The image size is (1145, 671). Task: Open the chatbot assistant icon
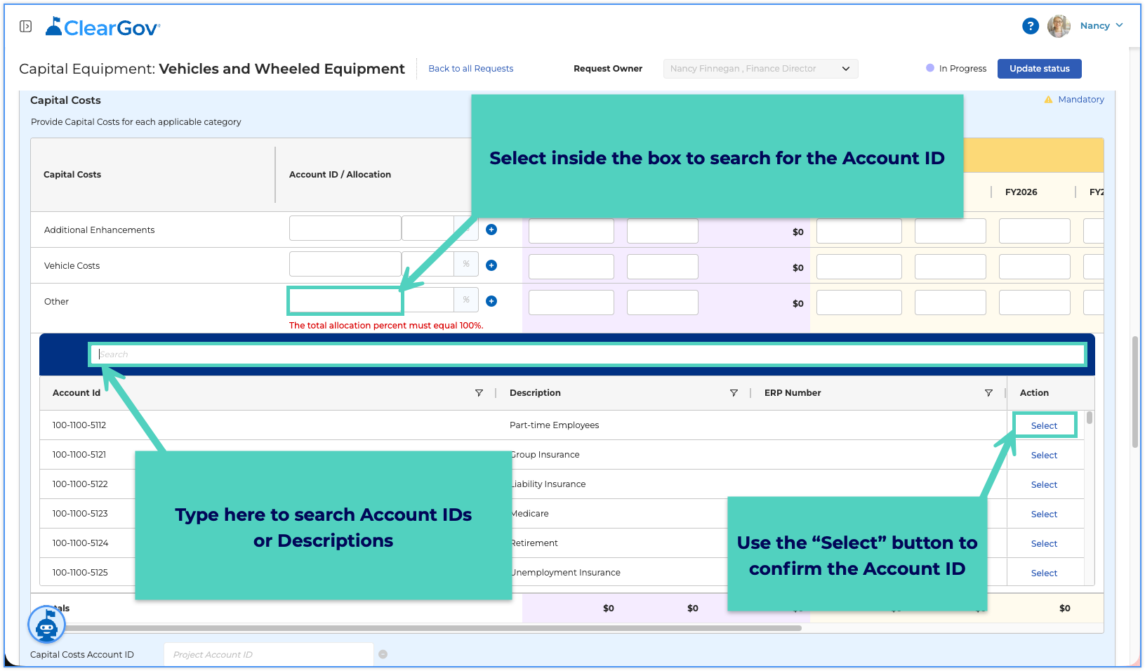click(46, 624)
